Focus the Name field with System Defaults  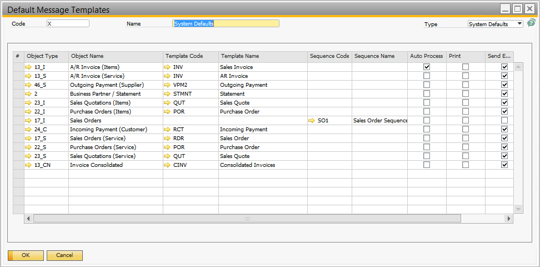226,23
